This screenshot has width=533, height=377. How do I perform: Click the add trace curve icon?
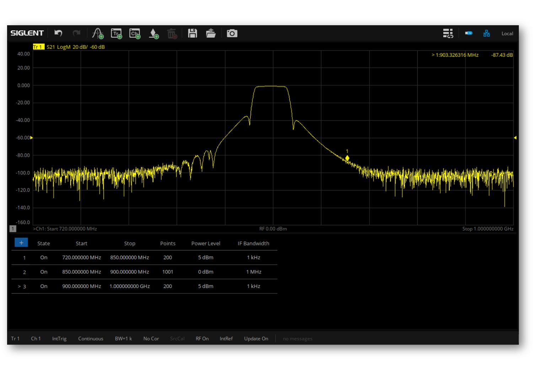tap(97, 33)
